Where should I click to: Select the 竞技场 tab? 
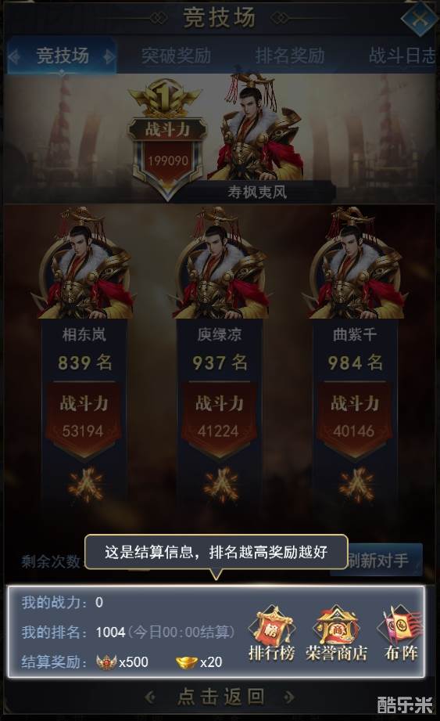(62, 56)
